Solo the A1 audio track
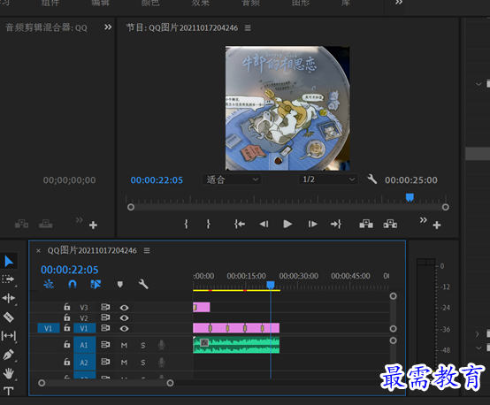The width and height of the screenshot is (490, 405). point(142,346)
